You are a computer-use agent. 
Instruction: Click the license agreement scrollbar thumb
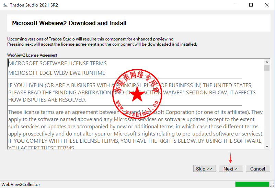(267, 68)
